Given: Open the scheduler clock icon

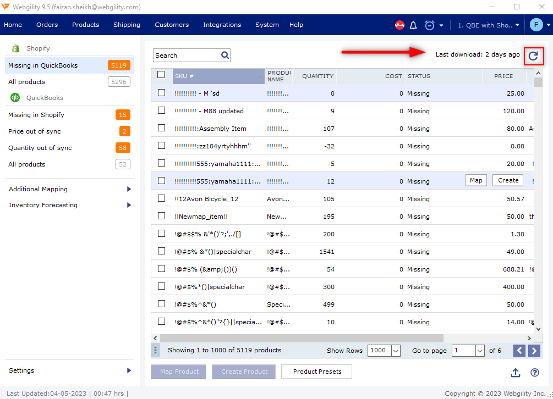Looking at the screenshot, I should click(429, 25).
